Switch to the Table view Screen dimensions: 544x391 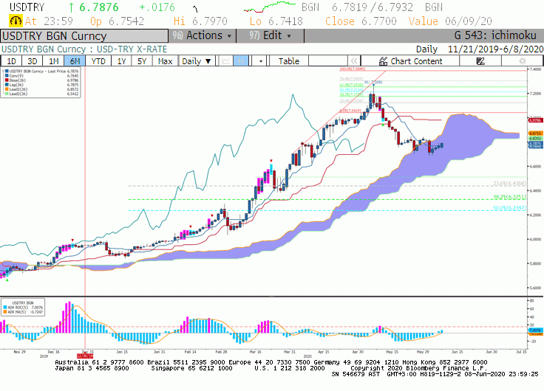(289, 61)
